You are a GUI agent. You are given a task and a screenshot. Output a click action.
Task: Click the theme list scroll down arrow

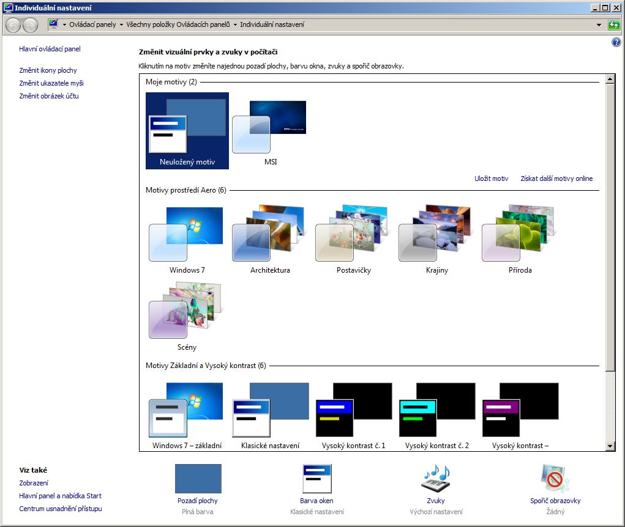tap(610, 446)
